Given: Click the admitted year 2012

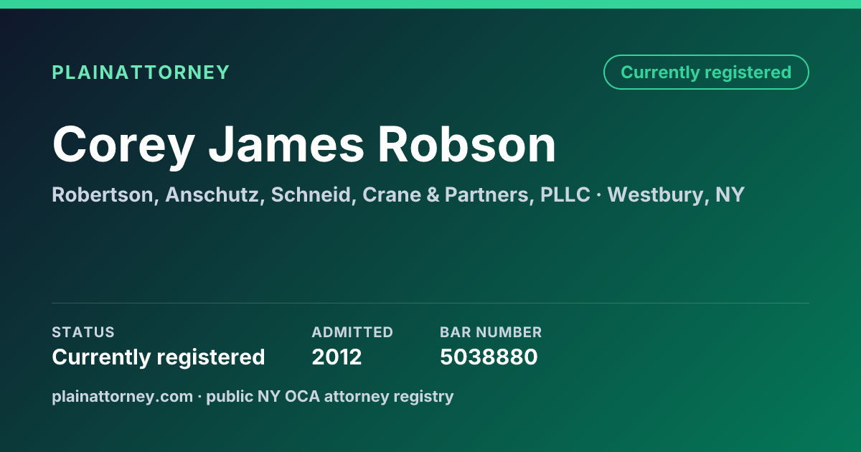Looking at the screenshot, I should [x=337, y=357].
